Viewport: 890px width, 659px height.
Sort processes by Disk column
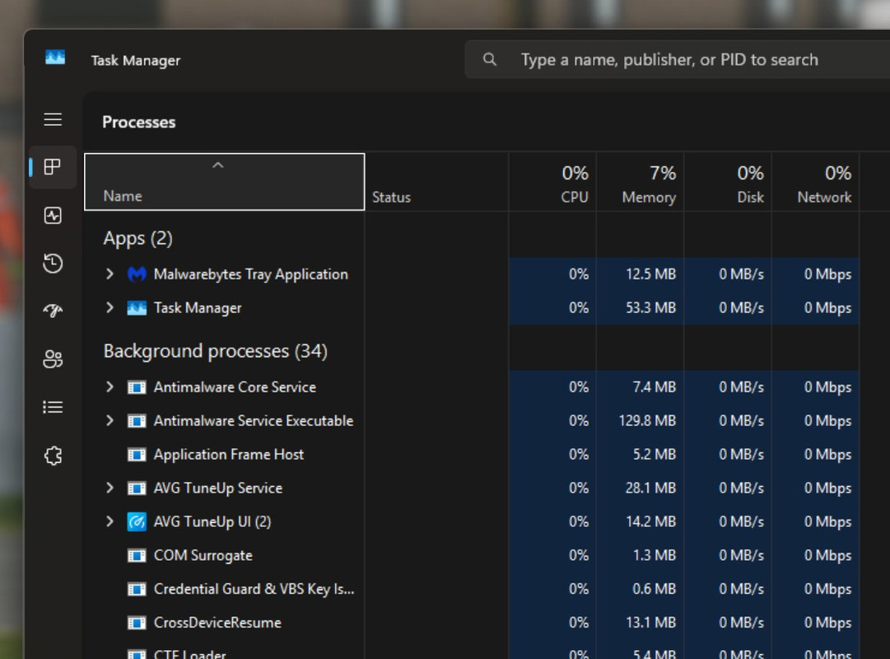click(x=728, y=182)
